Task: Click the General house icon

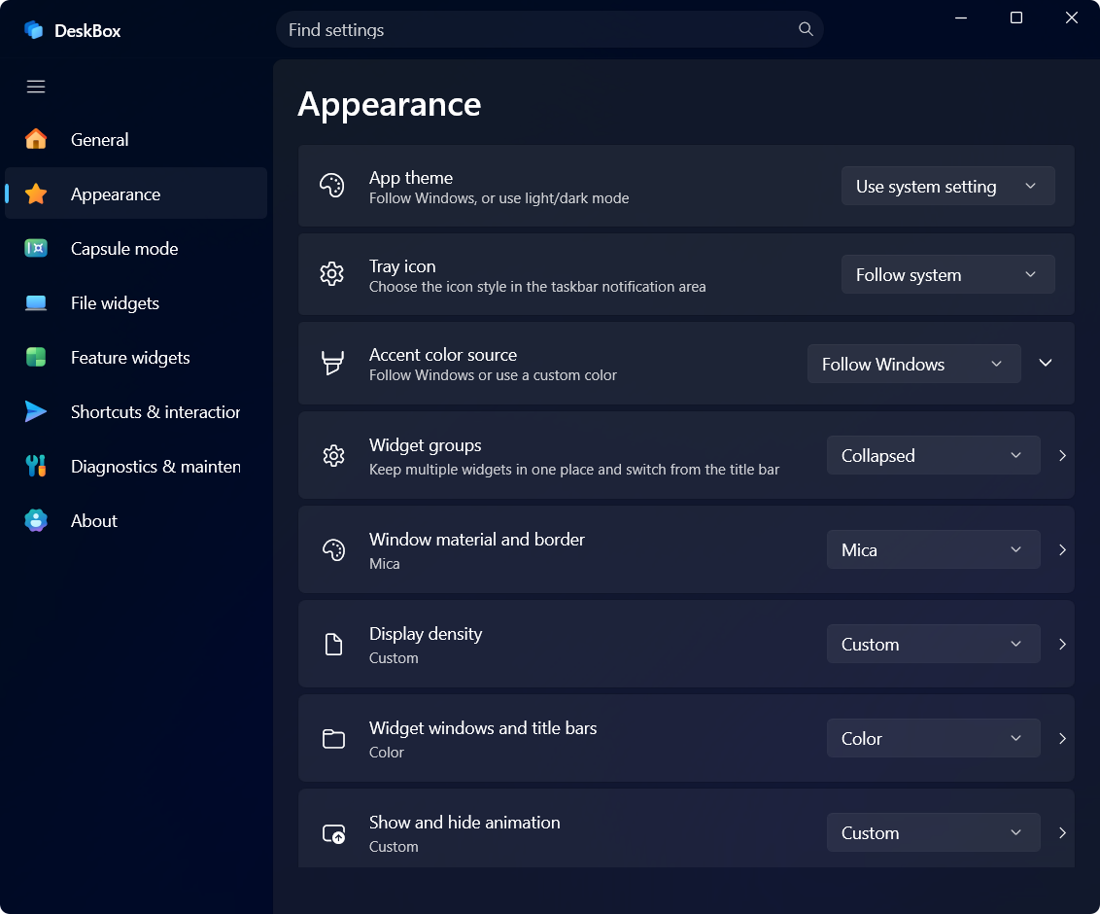Action: pos(36,139)
